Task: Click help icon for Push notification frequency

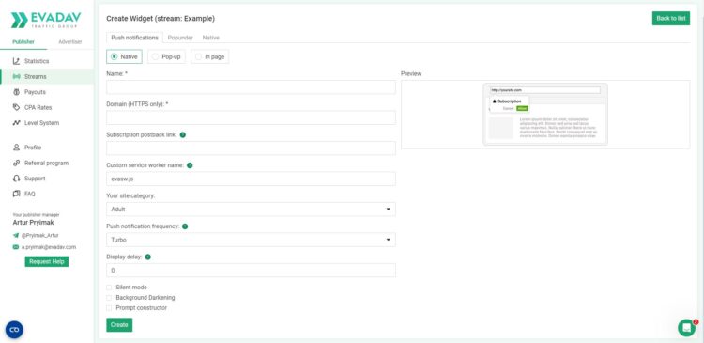Action: click(185, 226)
